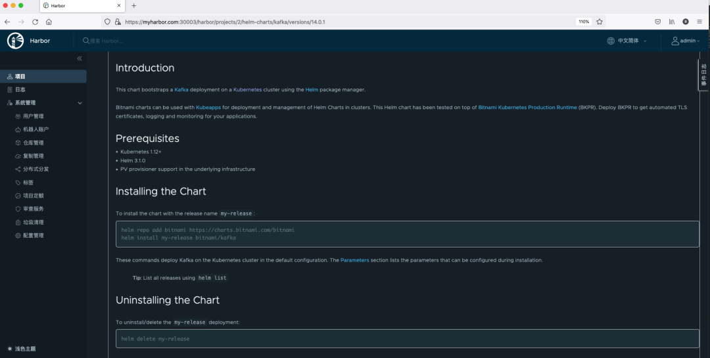This screenshot has height=358, width=710.
Task: Go forward with the browser forward arrow
Action: click(x=21, y=22)
